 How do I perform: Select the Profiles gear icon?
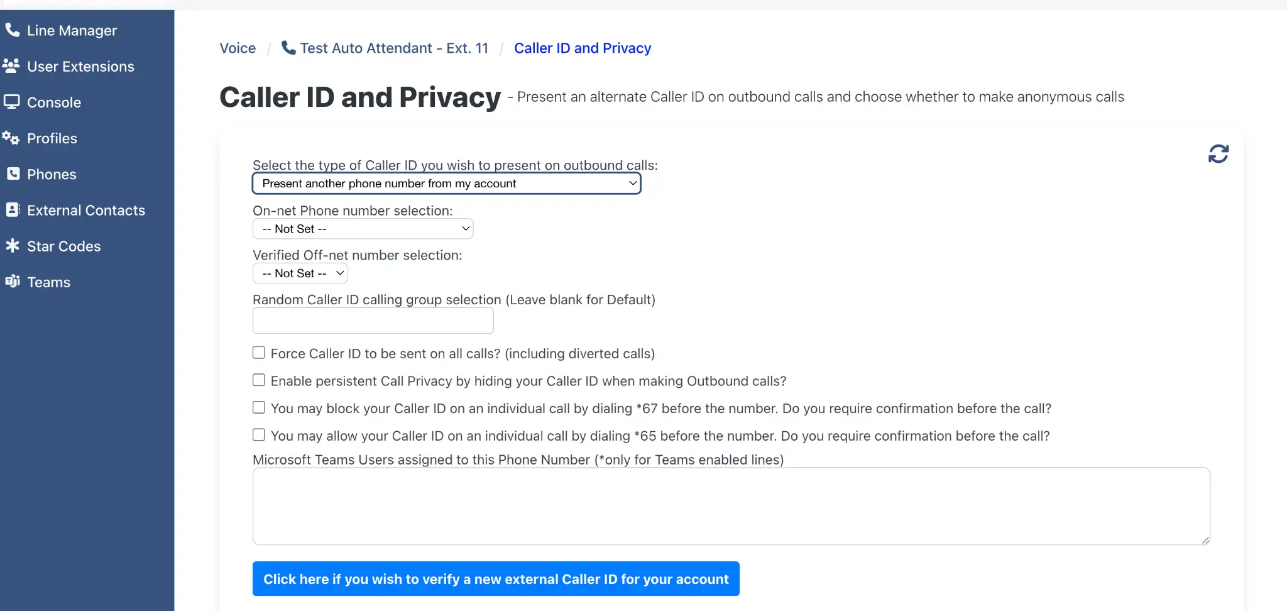coord(11,138)
